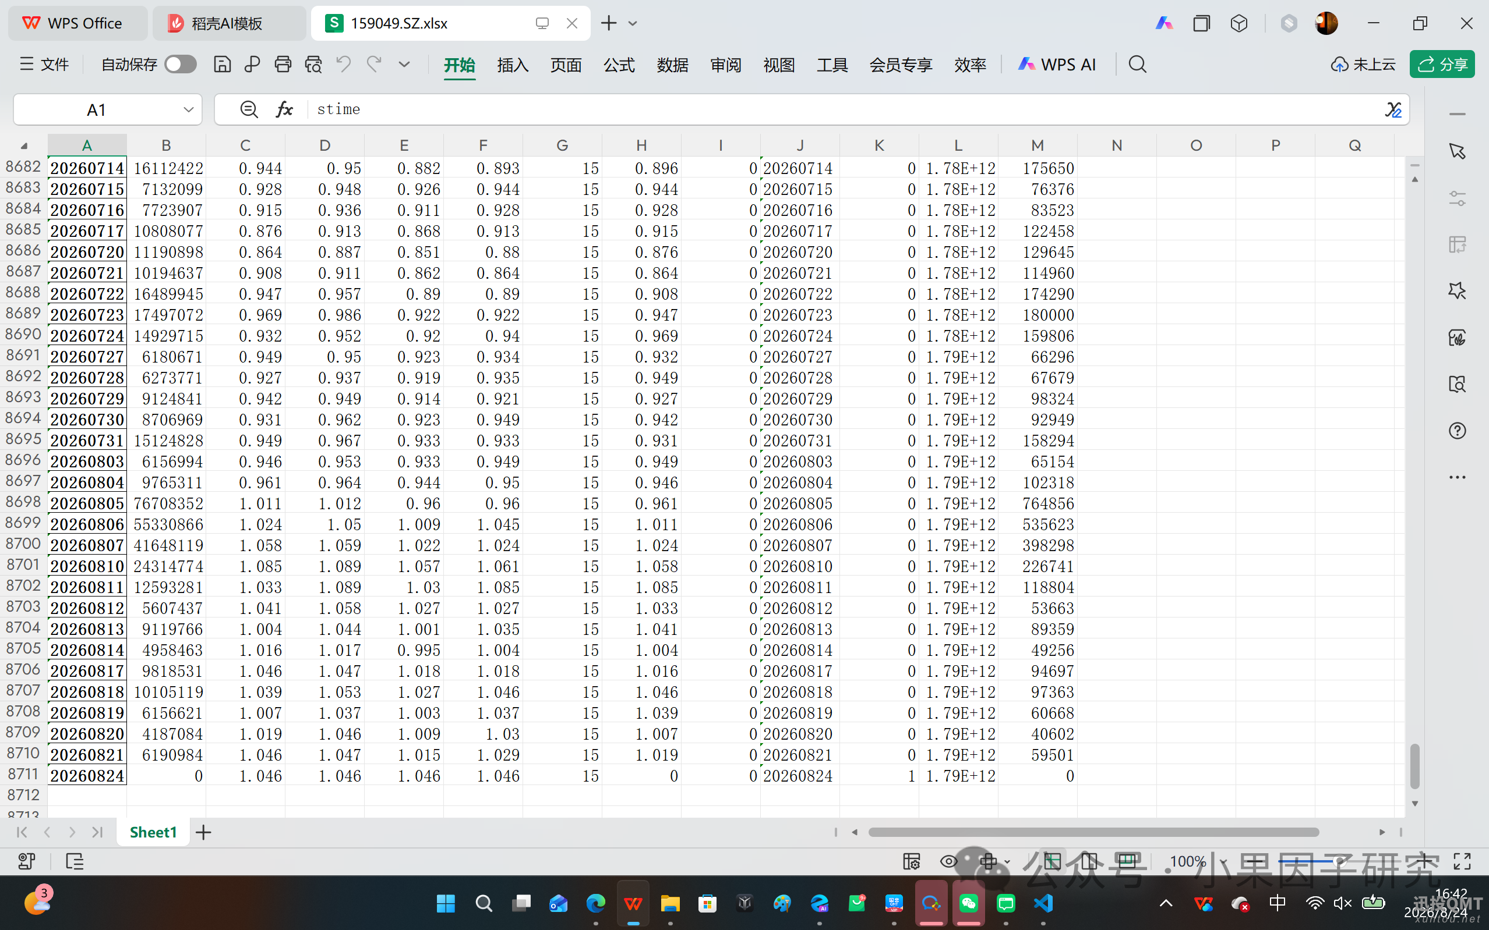Screen dimensions: 1489x930
Task: Select the 会员专享 tab
Action: (901, 65)
